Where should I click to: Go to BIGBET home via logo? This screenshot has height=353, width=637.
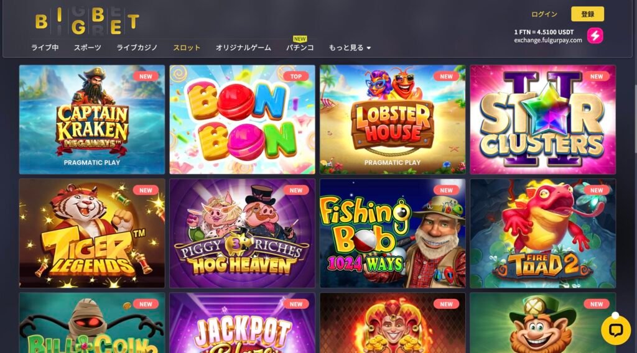pyautogui.click(x=87, y=22)
